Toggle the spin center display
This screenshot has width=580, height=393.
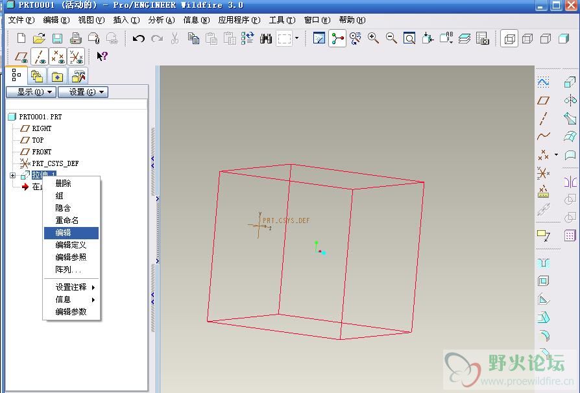coord(337,38)
